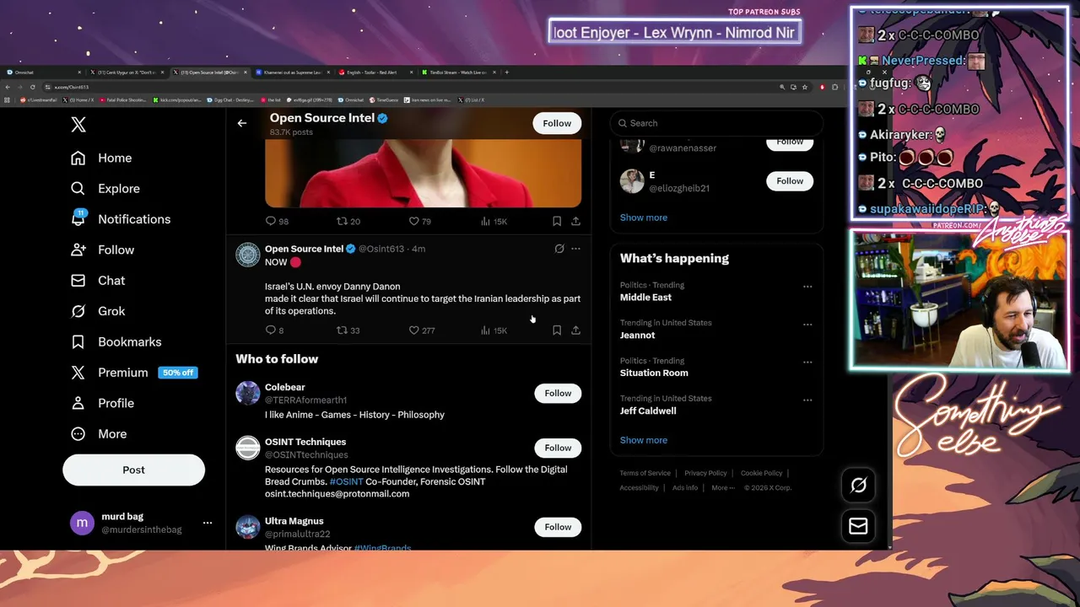This screenshot has height=607, width=1080.
Task: Open Home in the X sidebar
Action: pos(101,158)
